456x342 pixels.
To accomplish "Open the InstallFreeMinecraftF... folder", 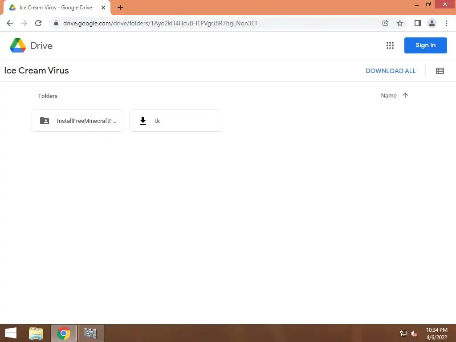I will [x=77, y=121].
